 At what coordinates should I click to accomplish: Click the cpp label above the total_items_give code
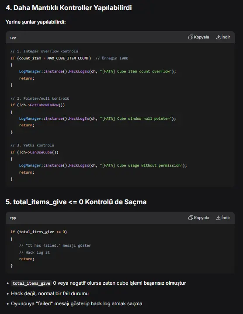pos(13,218)
